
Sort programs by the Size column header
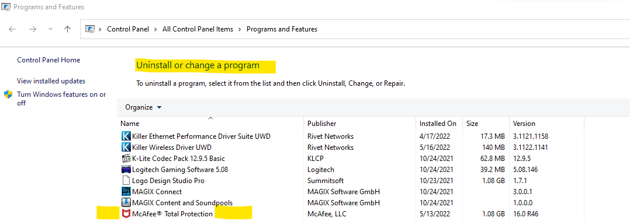point(472,124)
